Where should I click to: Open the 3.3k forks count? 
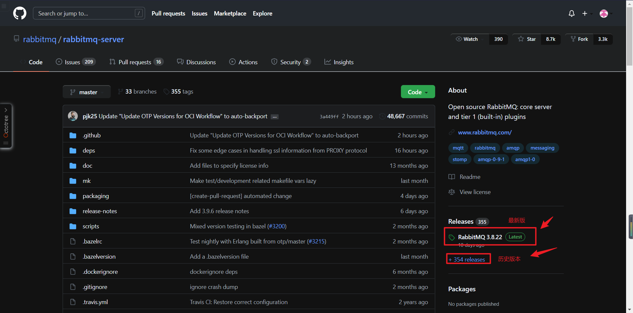[603, 39]
